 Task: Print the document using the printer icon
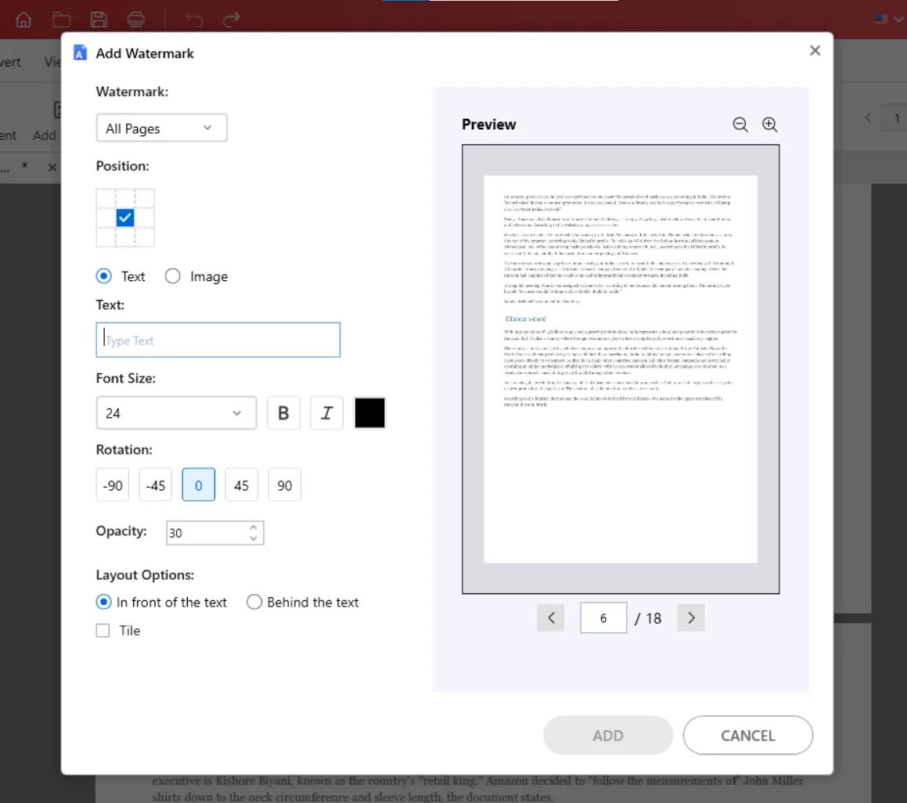coord(136,19)
